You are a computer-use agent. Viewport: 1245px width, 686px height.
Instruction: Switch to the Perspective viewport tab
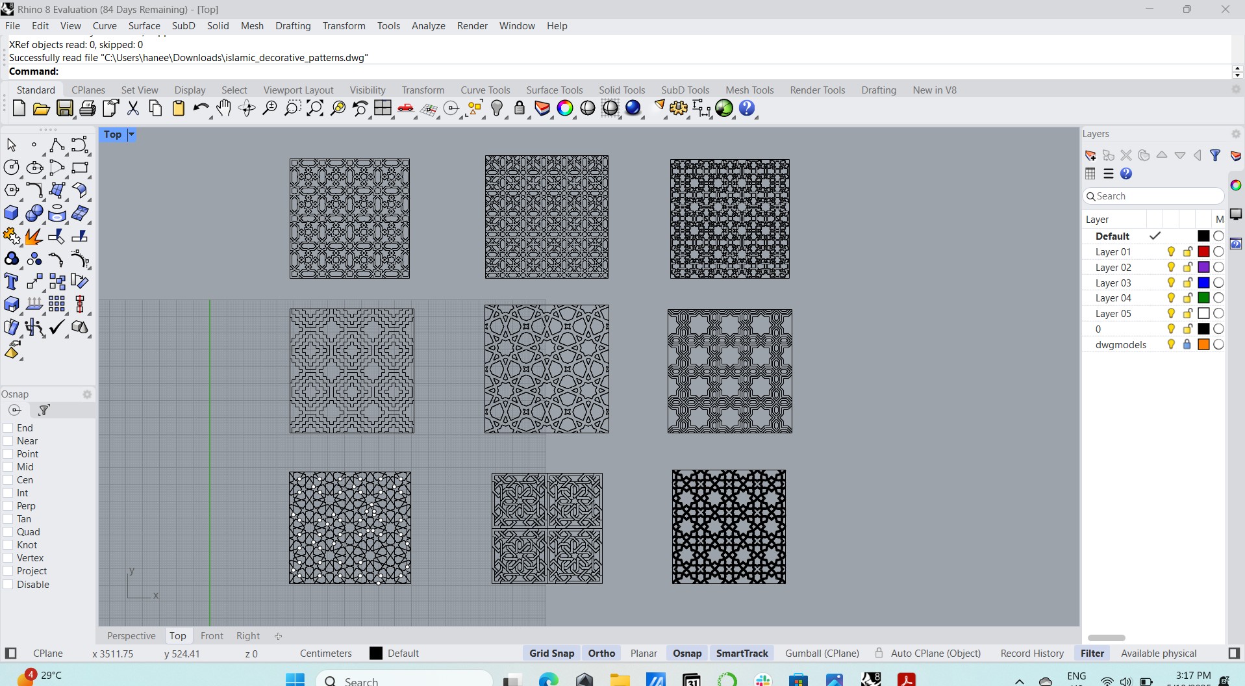click(131, 636)
